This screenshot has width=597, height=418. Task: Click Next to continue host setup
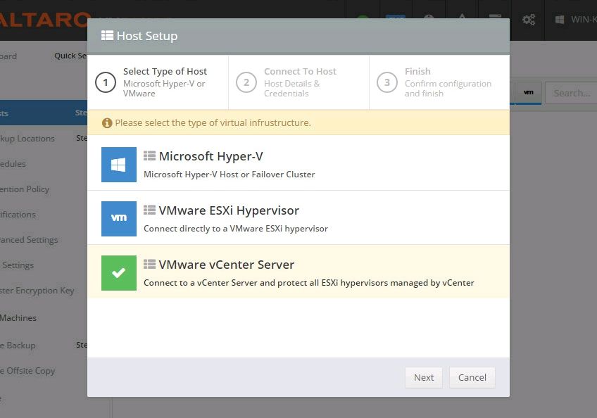click(x=424, y=377)
